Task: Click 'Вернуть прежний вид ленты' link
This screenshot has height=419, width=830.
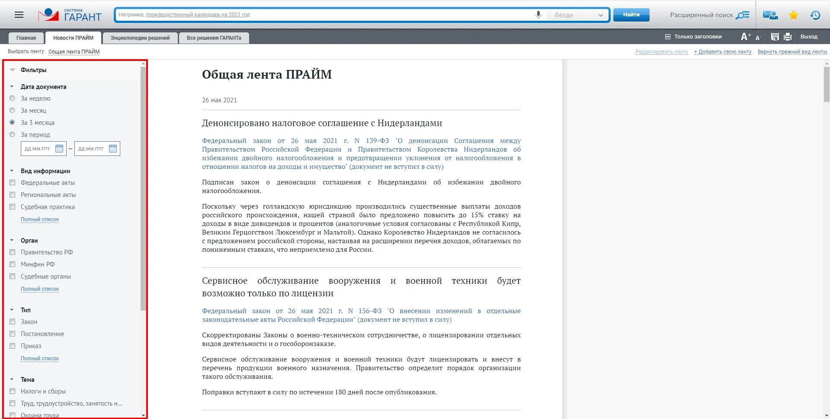Action: tap(792, 52)
